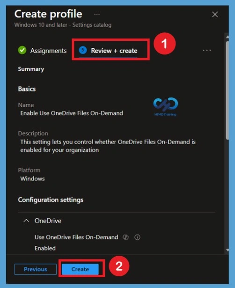Viewport: 235px width, 288px height.
Task: Click the scrollbar up arrow
Action: coord(228,37)
